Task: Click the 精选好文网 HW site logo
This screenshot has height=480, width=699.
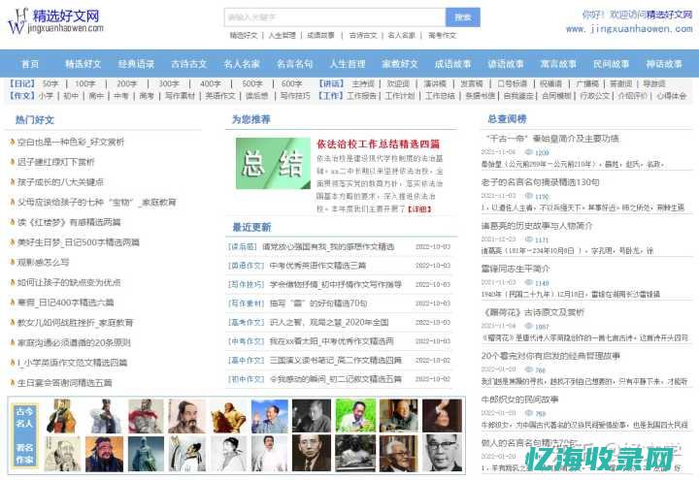Action: tap(55, 21)
